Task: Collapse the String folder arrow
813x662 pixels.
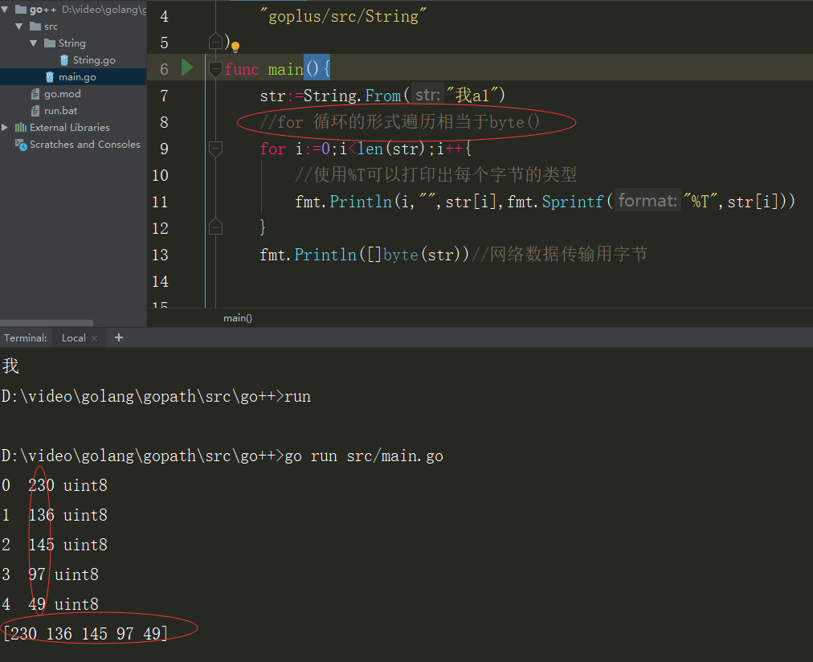Action: click(x=34, y=43)
